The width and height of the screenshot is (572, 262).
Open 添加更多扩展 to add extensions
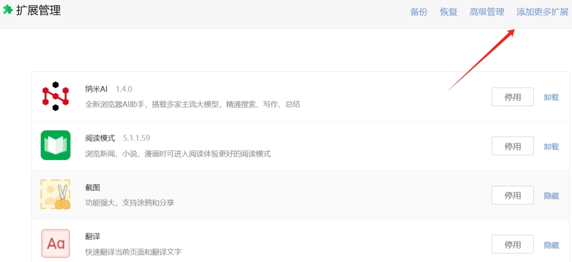[x=542, y=12]
